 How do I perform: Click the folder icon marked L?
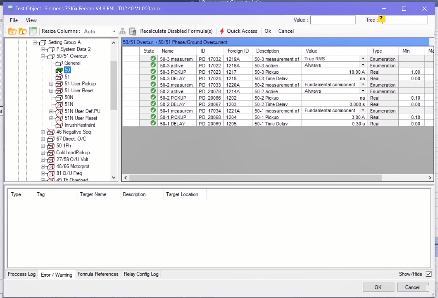click(23, 31)
